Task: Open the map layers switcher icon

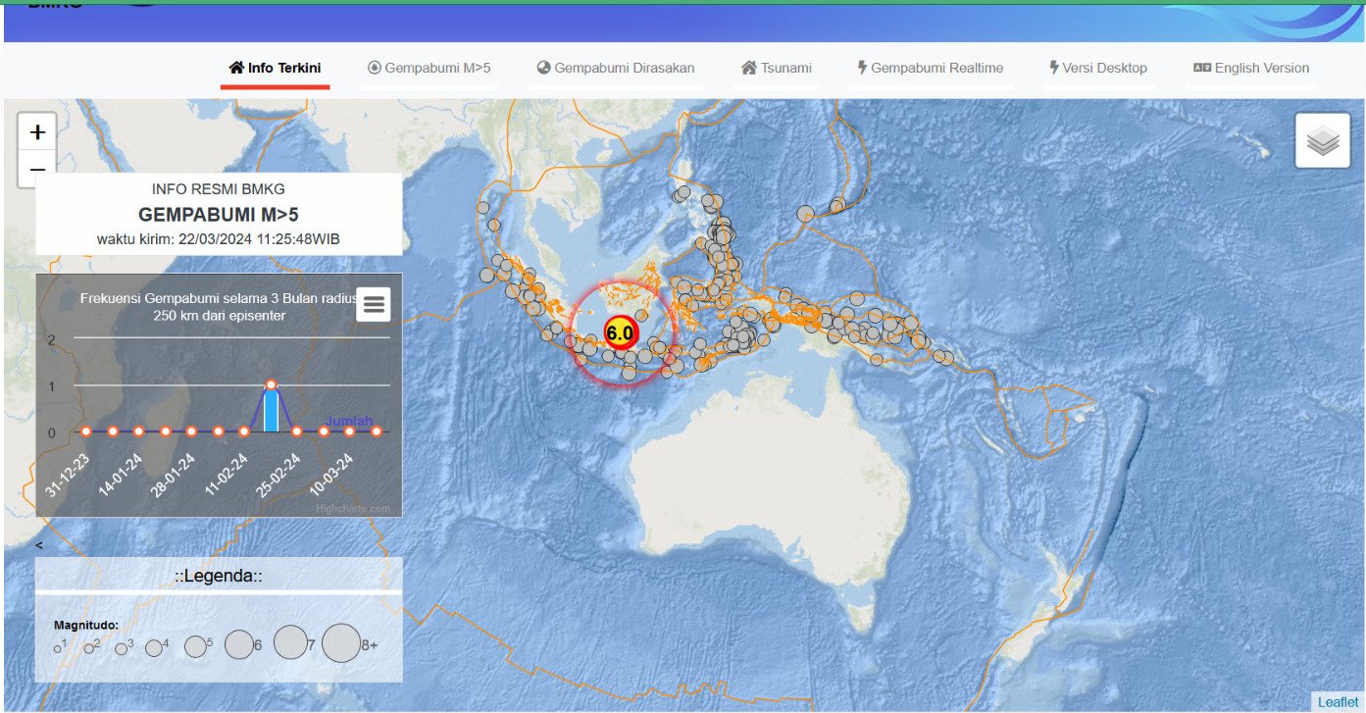Action: coord(1323,139)
